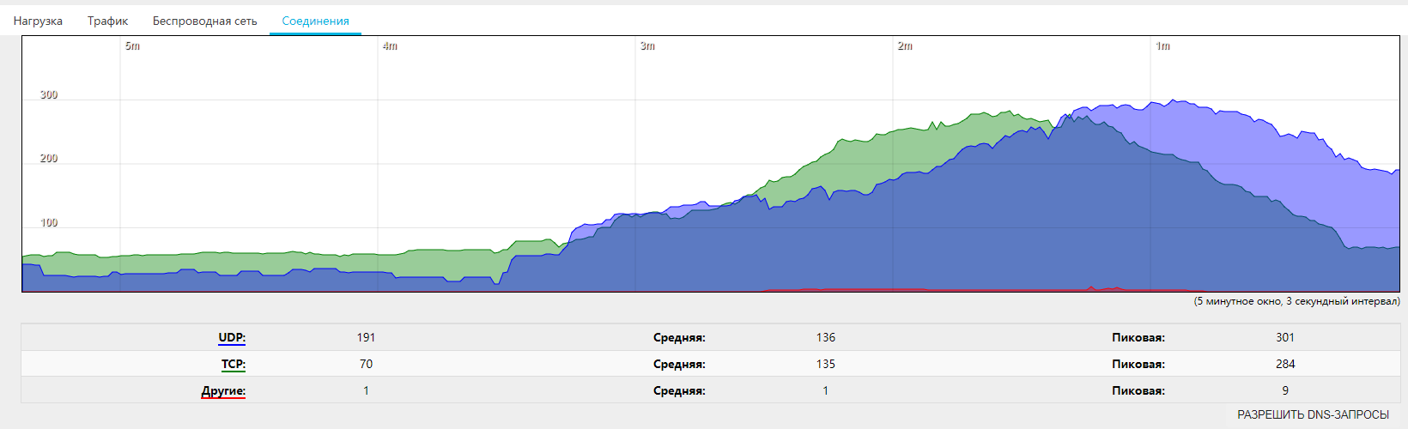
Task: Select the TCP average value 135
Action: point(826,364)
